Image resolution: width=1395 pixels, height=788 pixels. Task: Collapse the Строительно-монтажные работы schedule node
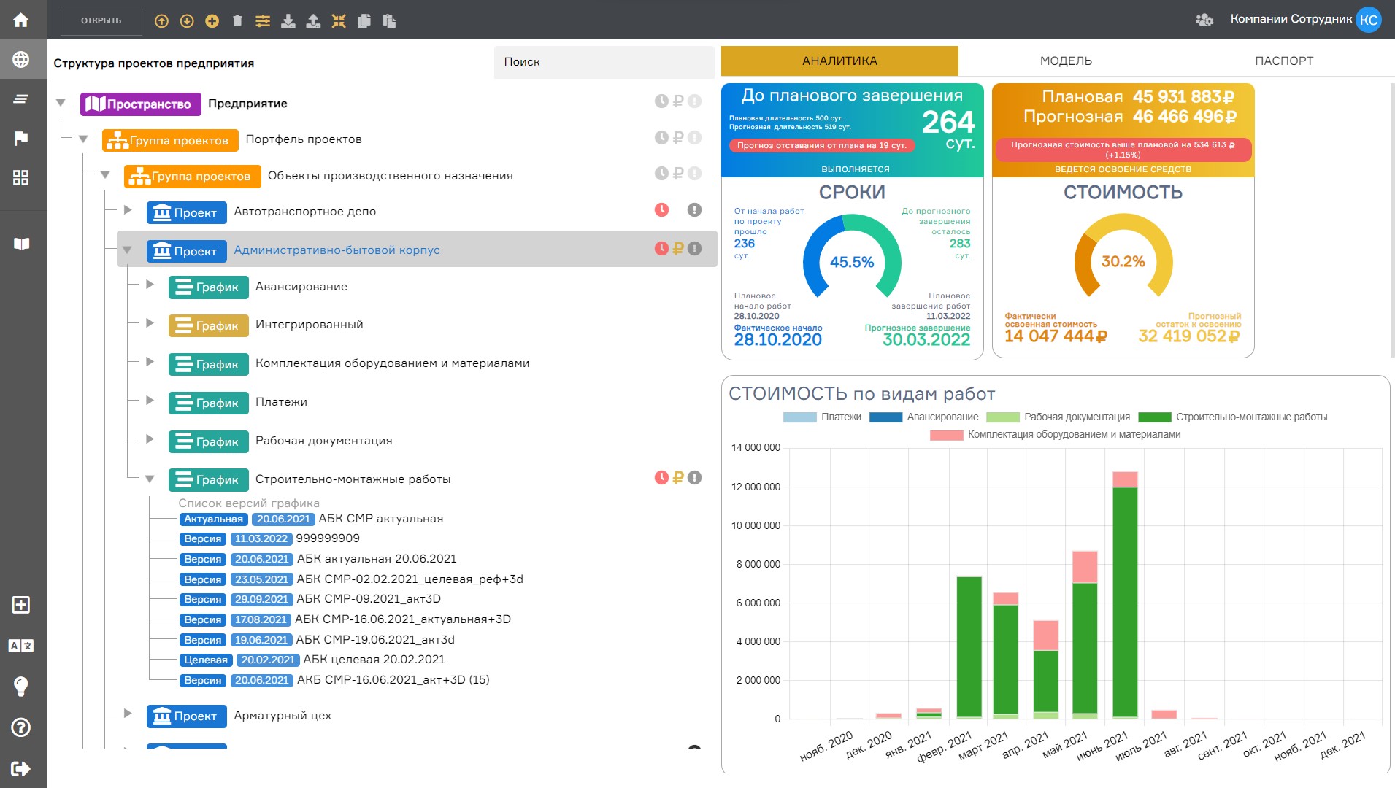pos(150,479)
